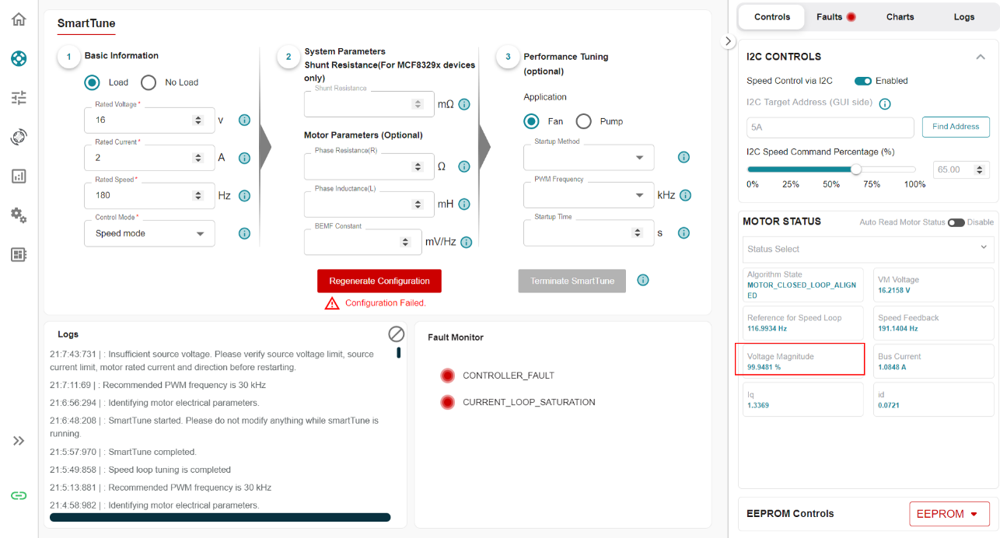Open the SmartTune wheel icon in sidebar
The height and width of the screenshot is (538, 1000).
coord(19,58)
